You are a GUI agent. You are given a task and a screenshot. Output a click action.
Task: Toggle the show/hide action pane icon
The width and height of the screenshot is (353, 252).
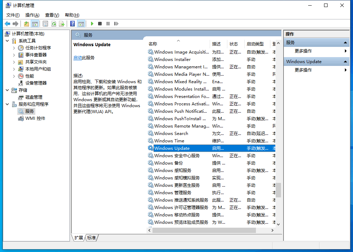click(x=81, y=24)
